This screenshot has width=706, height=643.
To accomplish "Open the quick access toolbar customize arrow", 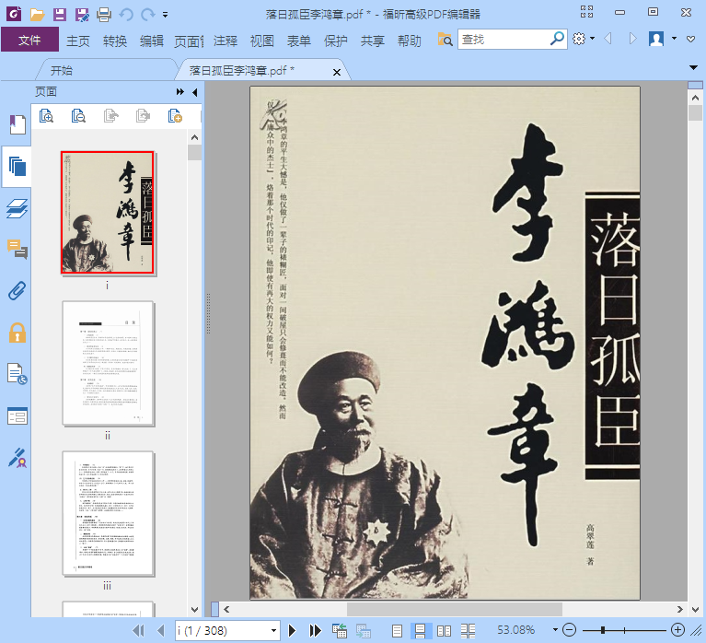I will pyautogui.click(x=166, y=15).
